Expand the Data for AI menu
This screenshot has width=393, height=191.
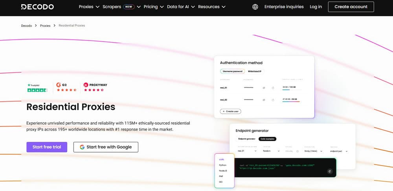[x=181, y=7]
